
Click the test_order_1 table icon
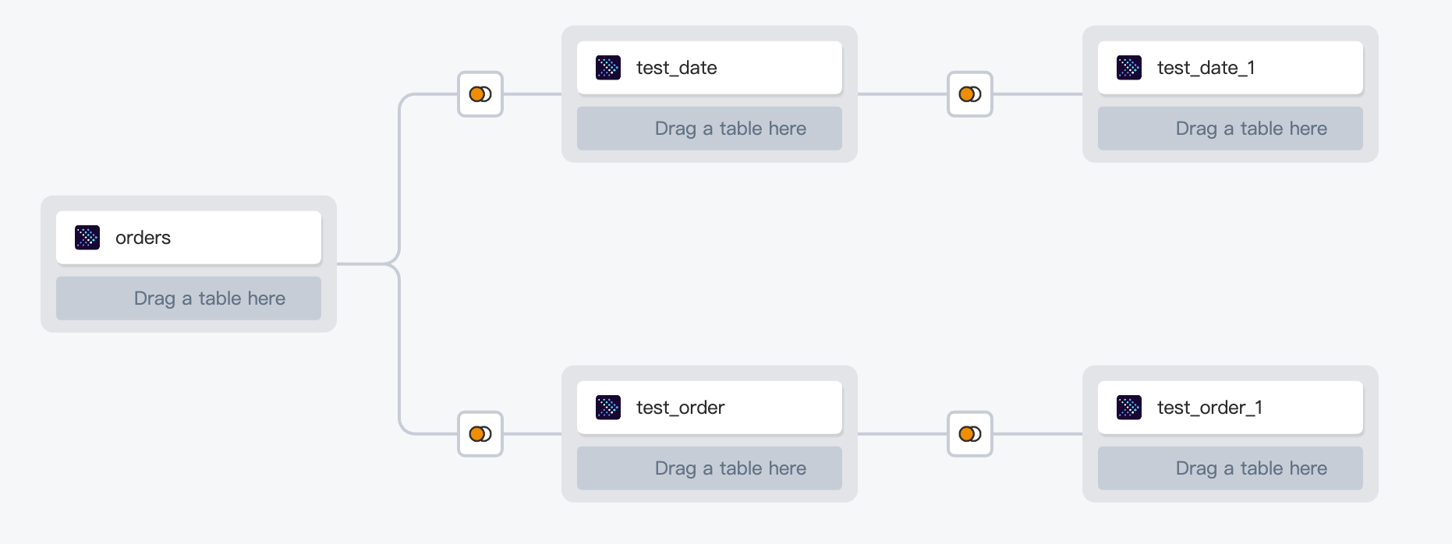click(1129, 408)
